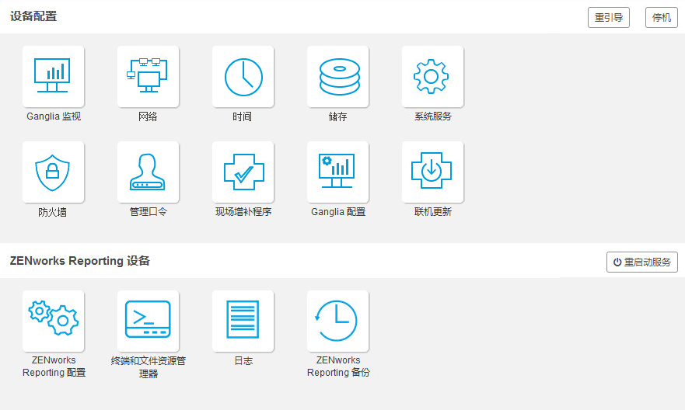Click the 重引导 reboot button

point(609,17)
